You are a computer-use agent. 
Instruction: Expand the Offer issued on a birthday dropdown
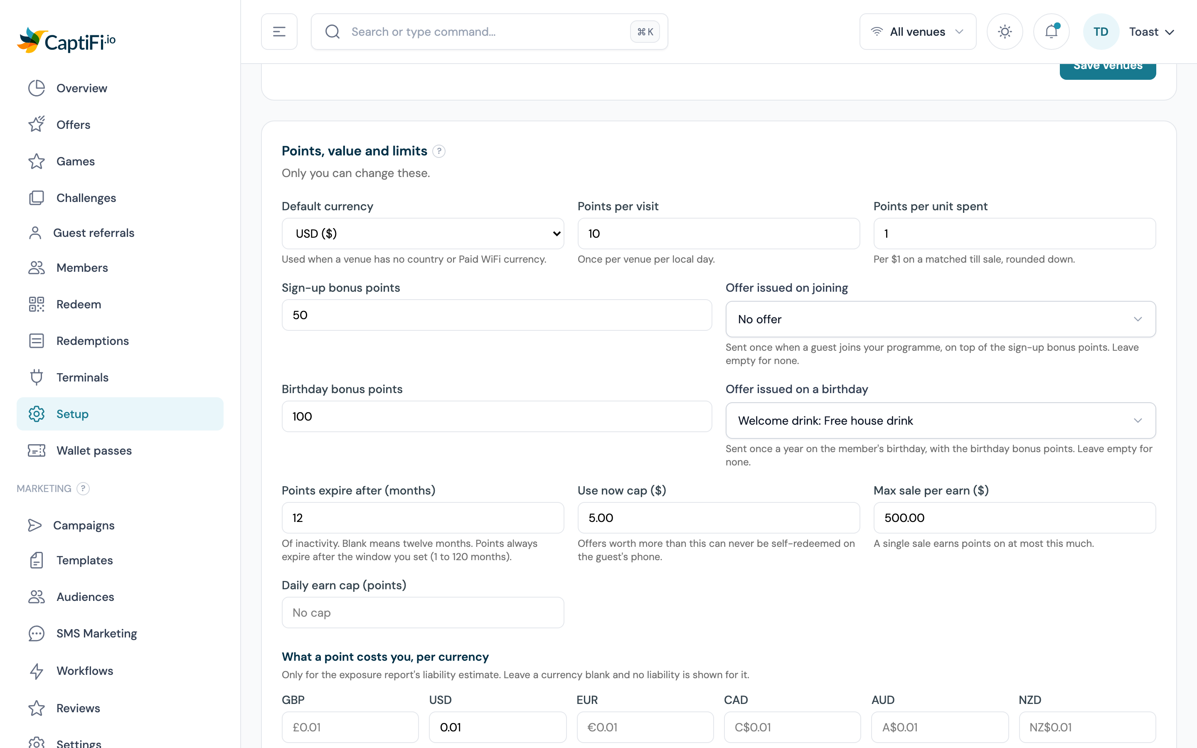coord(940,421)
